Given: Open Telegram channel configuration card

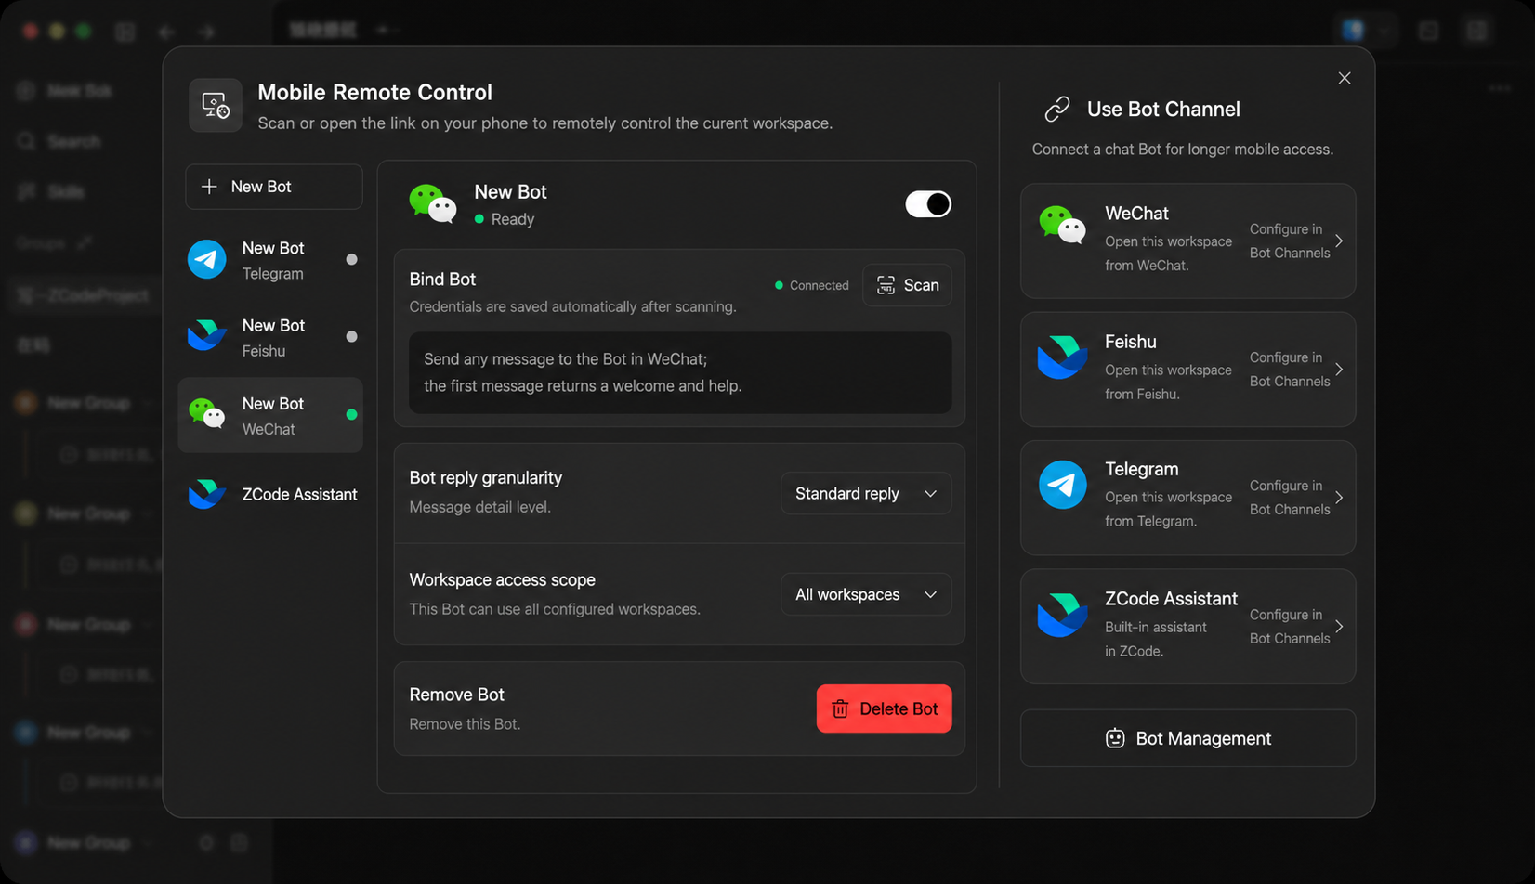Looking at the screenshot, I should point(1187,498).
